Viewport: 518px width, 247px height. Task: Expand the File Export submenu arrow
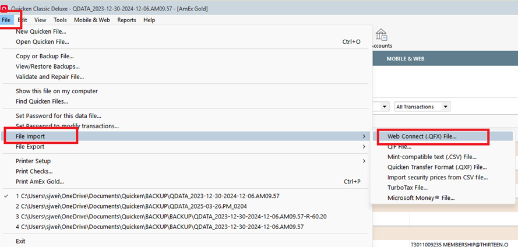point(364,146)
